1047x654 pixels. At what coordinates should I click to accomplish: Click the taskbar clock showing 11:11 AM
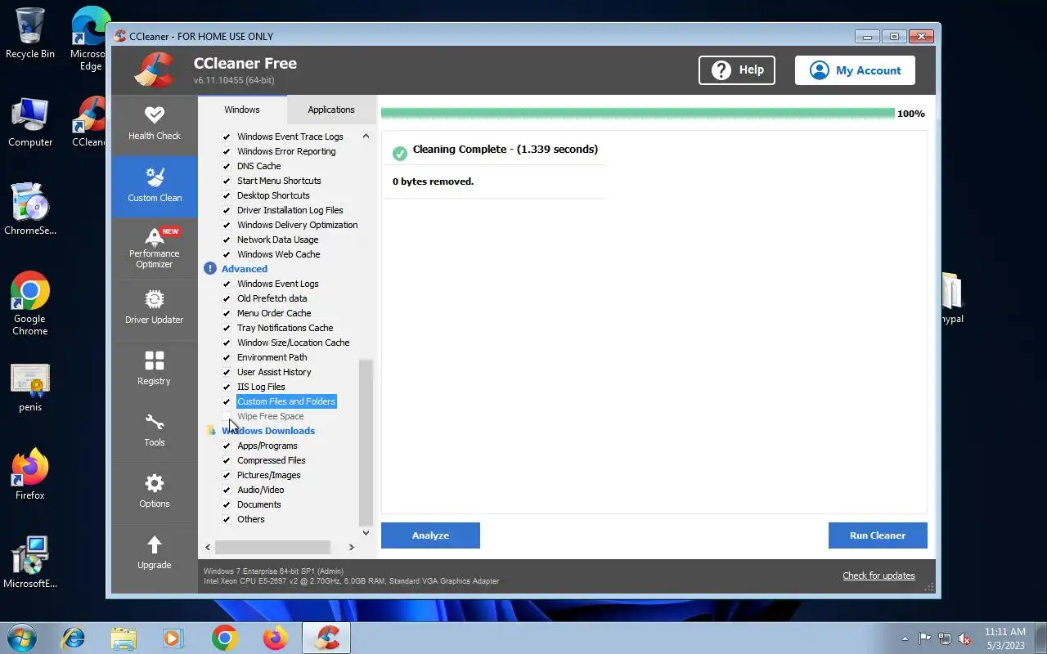click(x=1005, y=638)
